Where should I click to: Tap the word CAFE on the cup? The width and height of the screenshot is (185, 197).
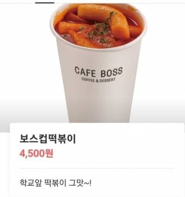pos(85,72)
